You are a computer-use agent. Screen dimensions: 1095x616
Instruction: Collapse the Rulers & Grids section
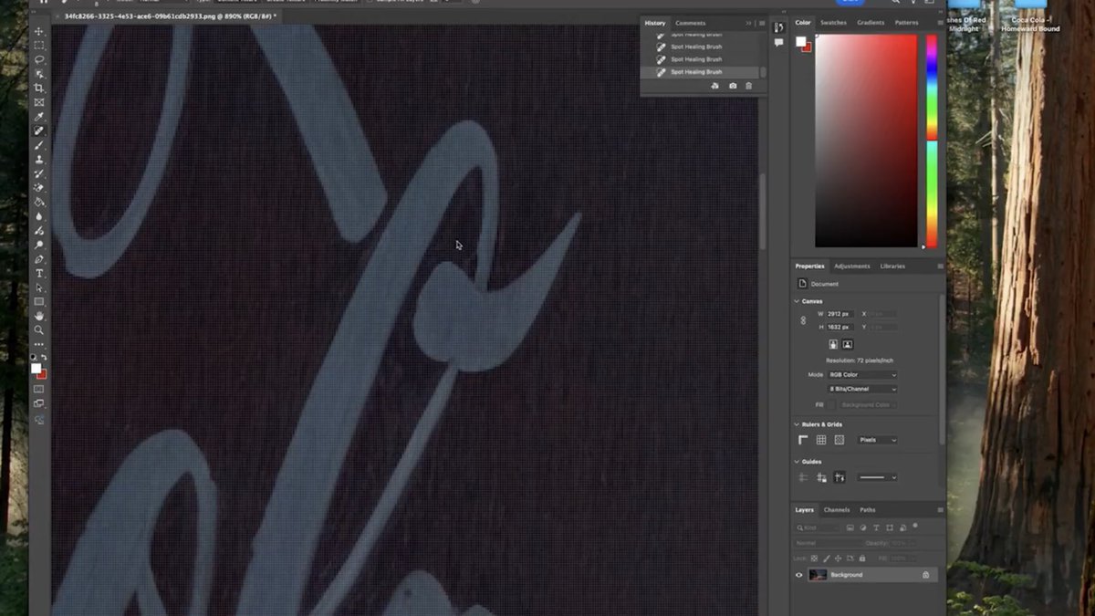(797, 424)
